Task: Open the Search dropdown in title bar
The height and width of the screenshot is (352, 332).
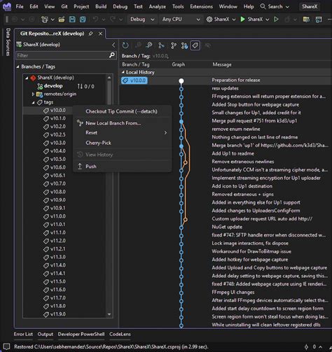Action: (x=287, y=7)
